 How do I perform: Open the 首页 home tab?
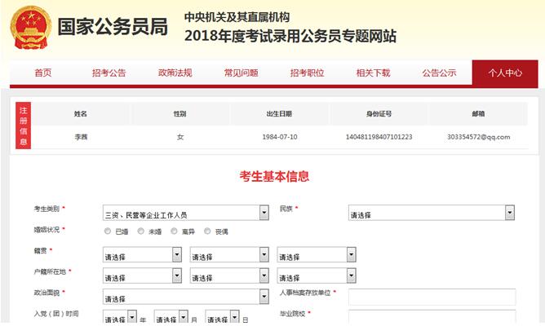(42, 73)
